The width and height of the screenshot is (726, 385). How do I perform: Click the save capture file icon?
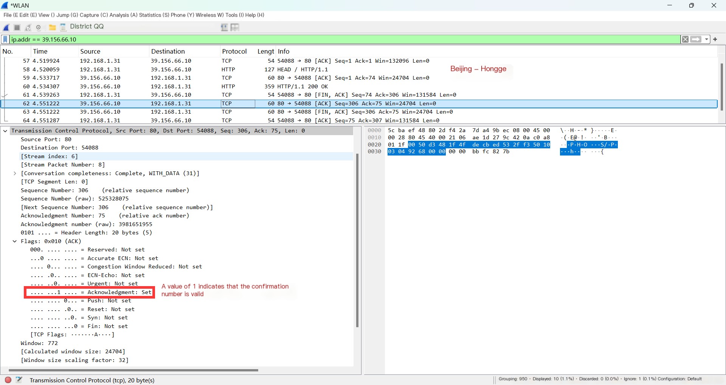63,27
